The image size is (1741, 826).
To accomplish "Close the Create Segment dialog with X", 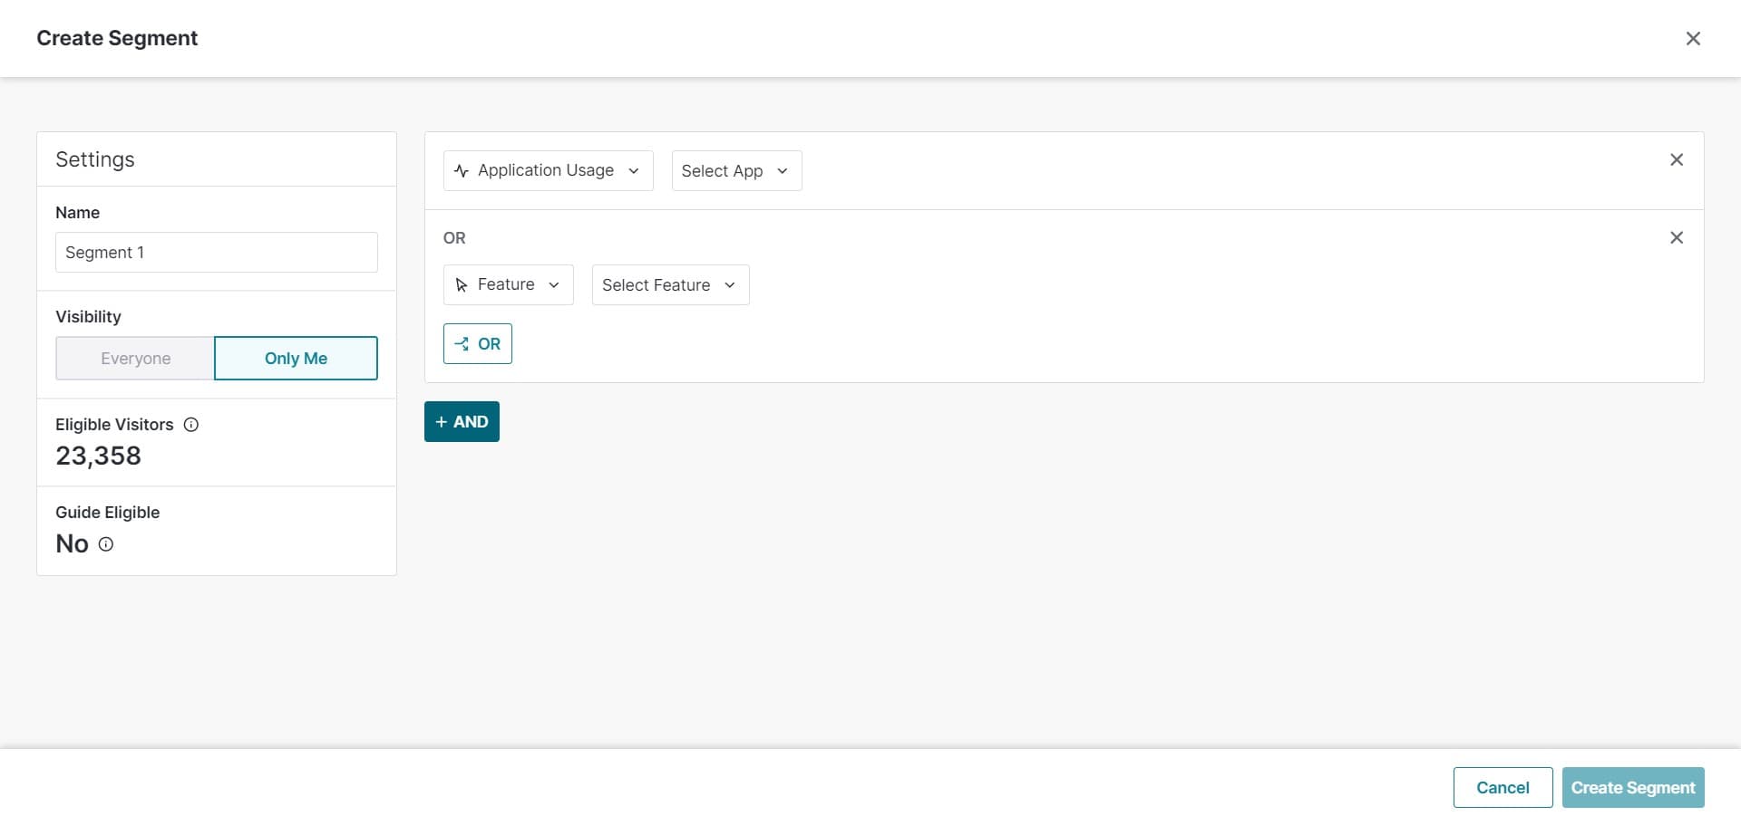I will point(1692,38).
